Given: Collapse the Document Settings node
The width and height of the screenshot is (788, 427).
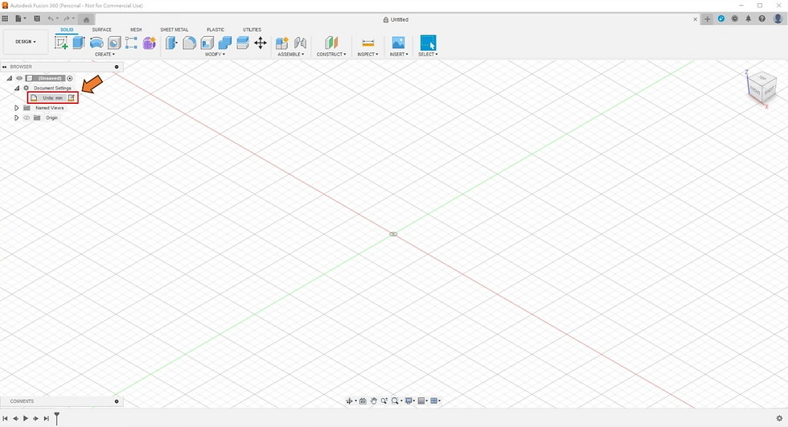Looking at the screenshot, I should [17, 88].
